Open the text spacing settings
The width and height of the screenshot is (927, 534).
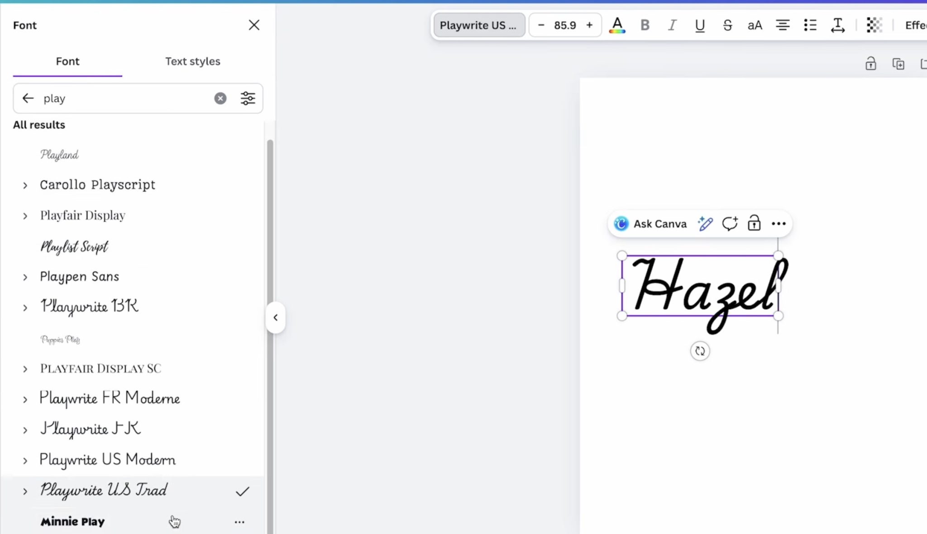[837, 25]
